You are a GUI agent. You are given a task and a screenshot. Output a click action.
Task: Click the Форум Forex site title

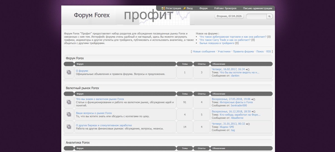coord(92,15)
